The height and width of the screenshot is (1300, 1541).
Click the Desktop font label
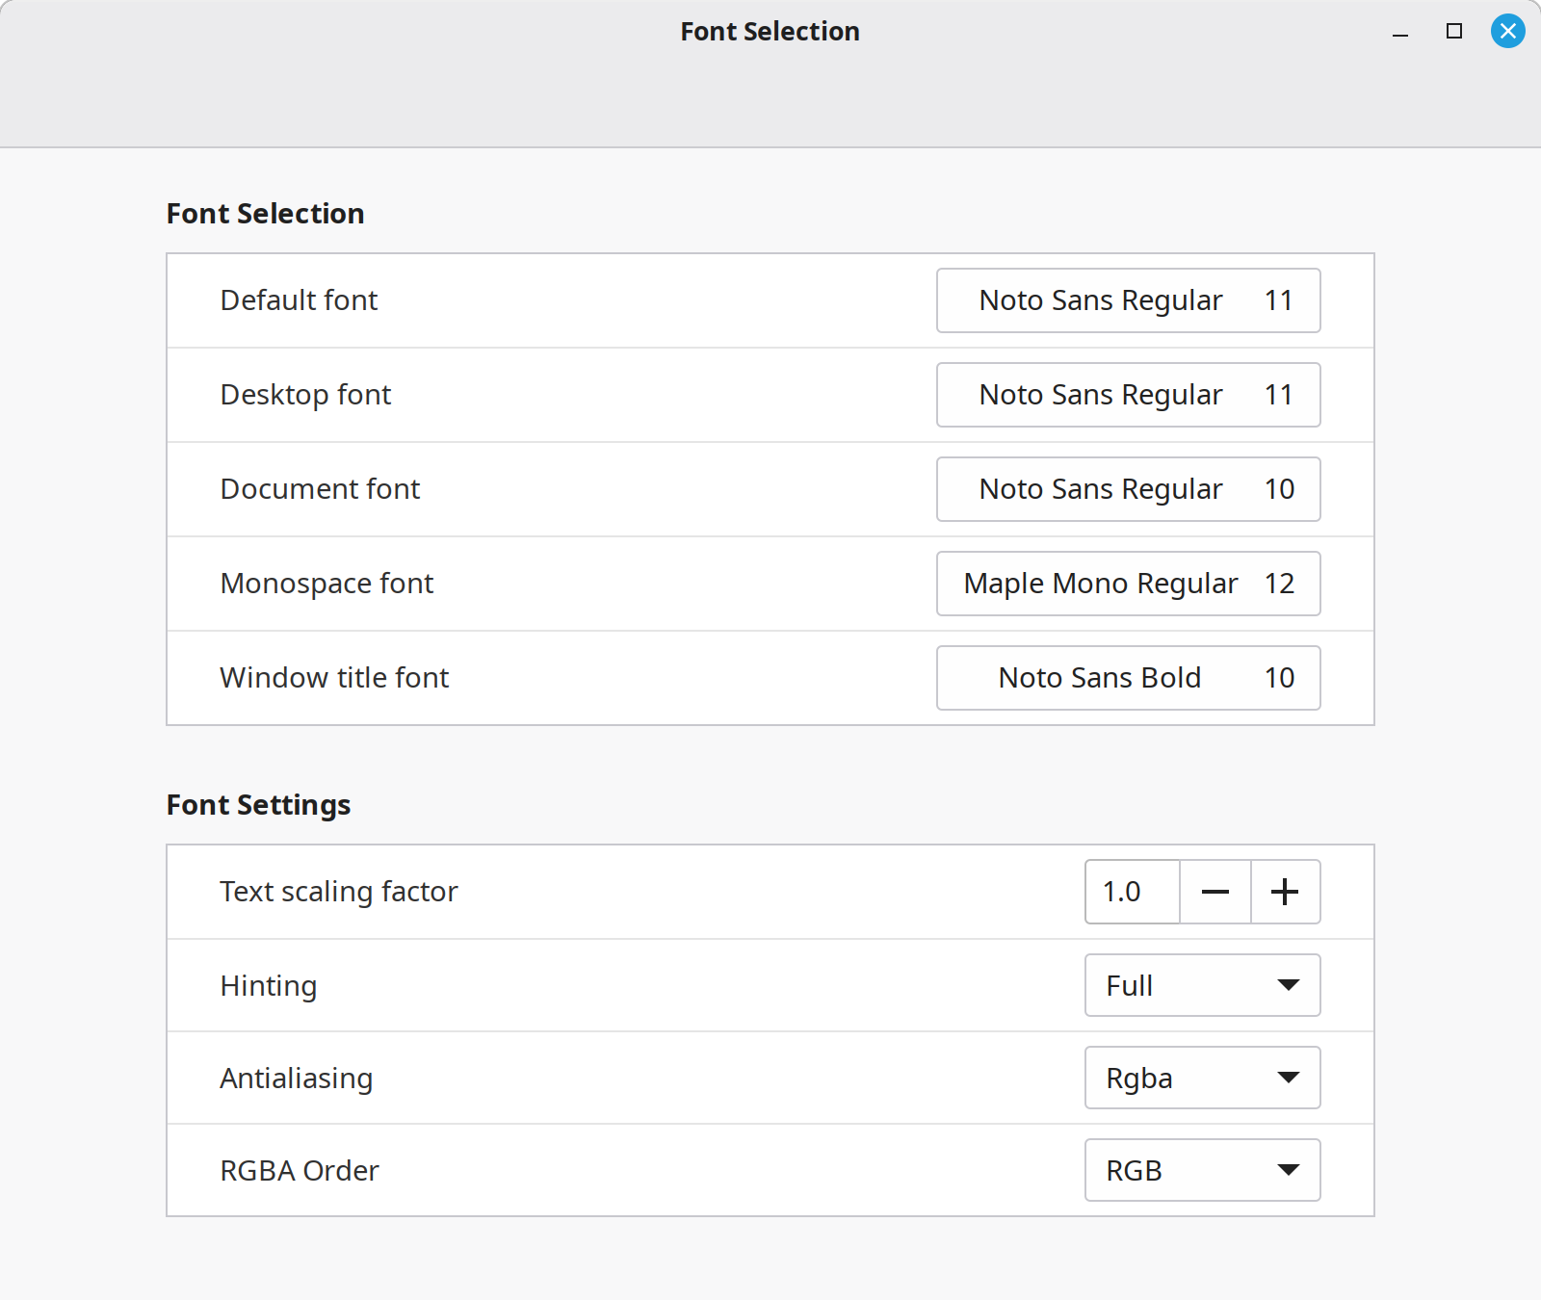(x=305, y=395)
